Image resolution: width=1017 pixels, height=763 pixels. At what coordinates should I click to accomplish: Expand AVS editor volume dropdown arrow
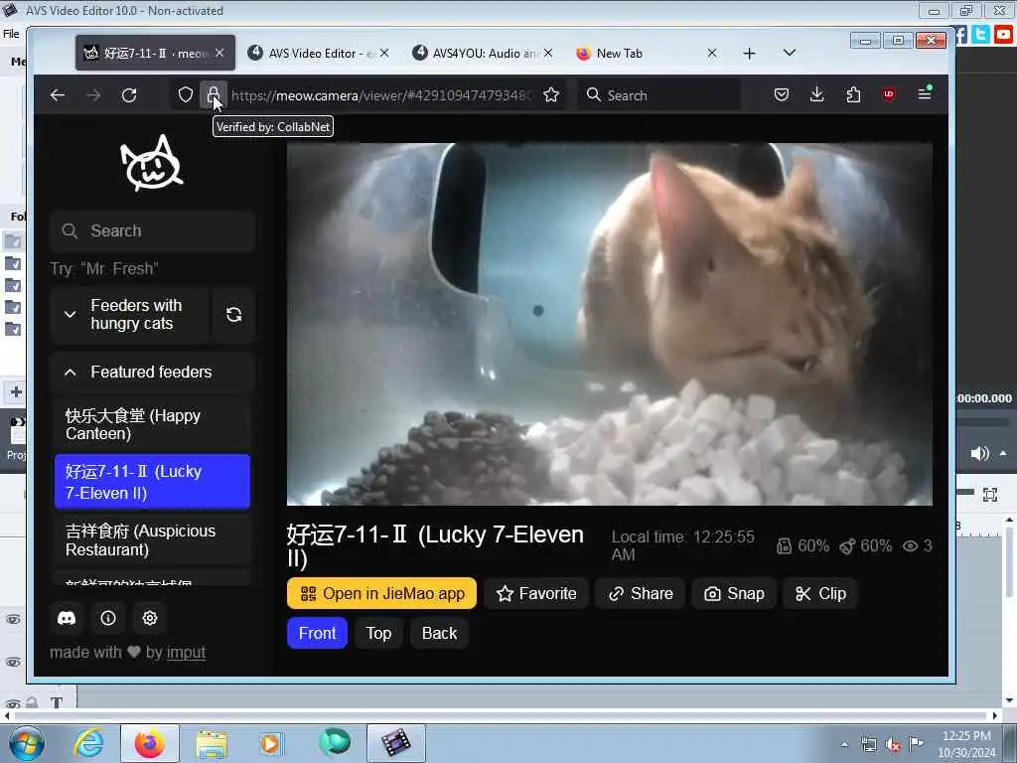pos(1003,453)
